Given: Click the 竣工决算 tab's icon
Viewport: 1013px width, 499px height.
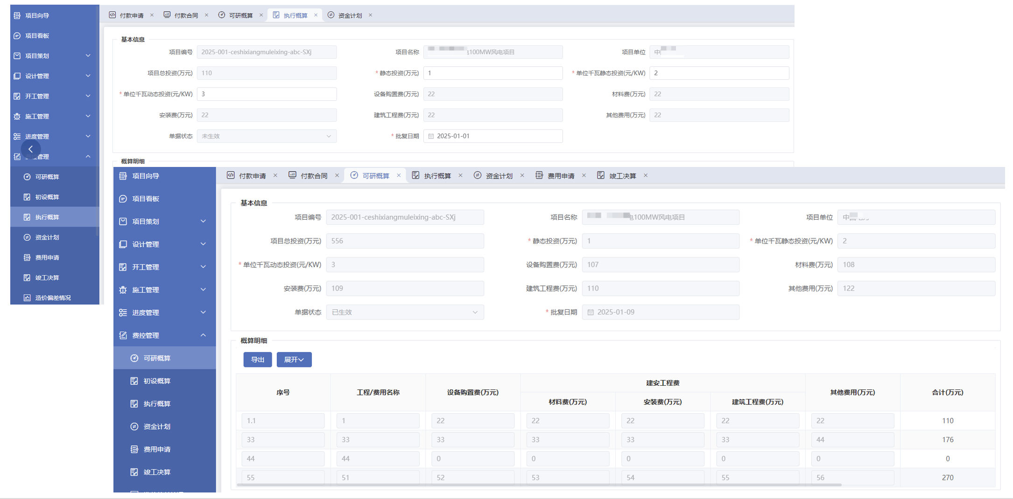Looking at the screenshot, I should [x=601, y=175].
